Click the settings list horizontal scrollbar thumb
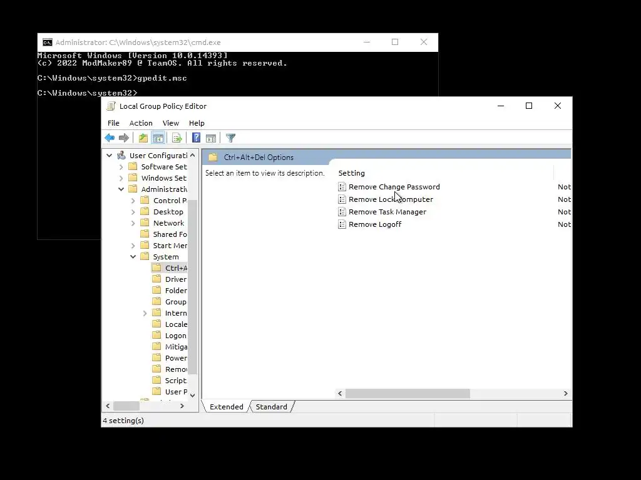Image resolution: width=641 pixels, height=480 pixels. pyautogui.click(x=408, y=394)
